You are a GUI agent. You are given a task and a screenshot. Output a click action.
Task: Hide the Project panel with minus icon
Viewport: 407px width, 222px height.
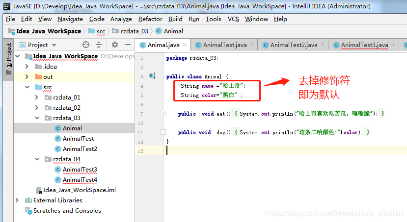tap(128, 45)
